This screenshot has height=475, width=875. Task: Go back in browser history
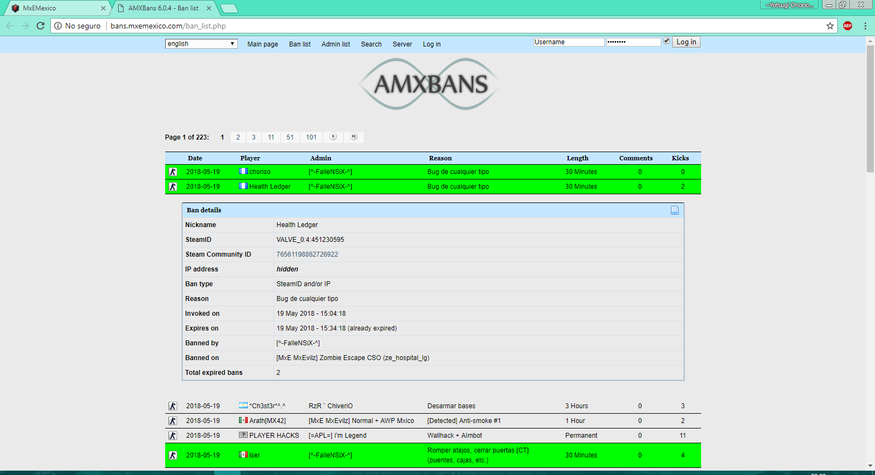point(10,26)
